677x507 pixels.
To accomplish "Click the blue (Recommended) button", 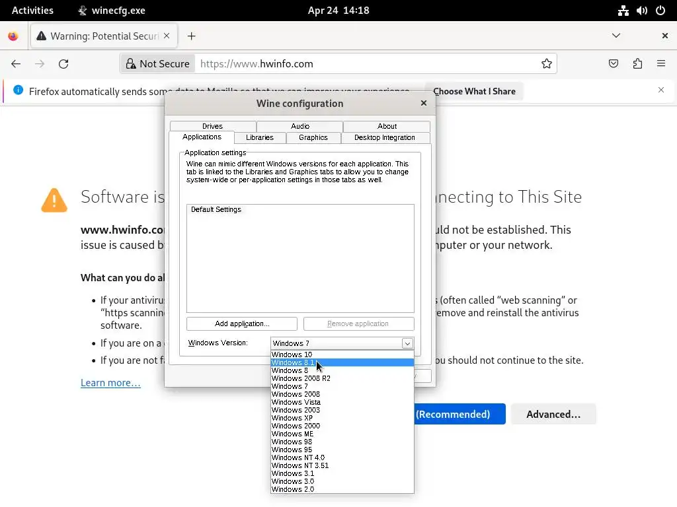I will point(460,415).
